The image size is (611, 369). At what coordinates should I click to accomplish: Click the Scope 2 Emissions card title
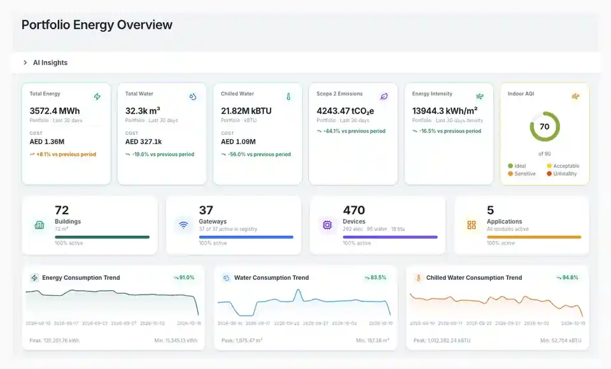pyautogui.click(x=339, y=94)
